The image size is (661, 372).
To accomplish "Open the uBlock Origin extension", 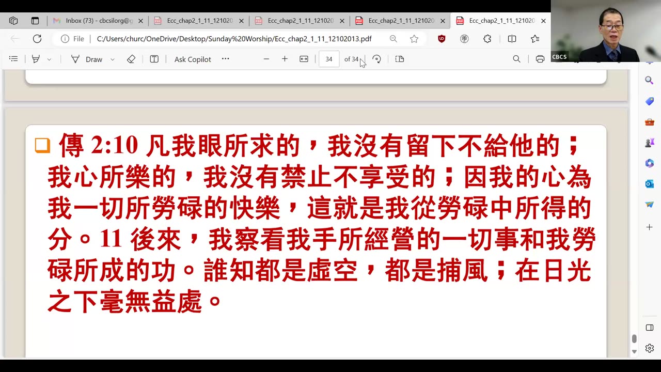I will [x=442, y=39].
